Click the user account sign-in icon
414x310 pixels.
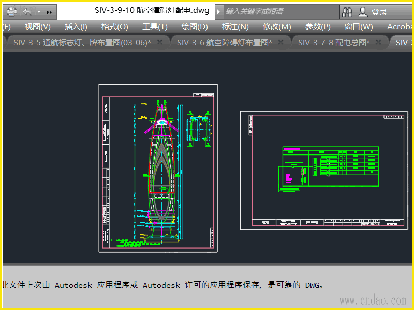[363, 12]
